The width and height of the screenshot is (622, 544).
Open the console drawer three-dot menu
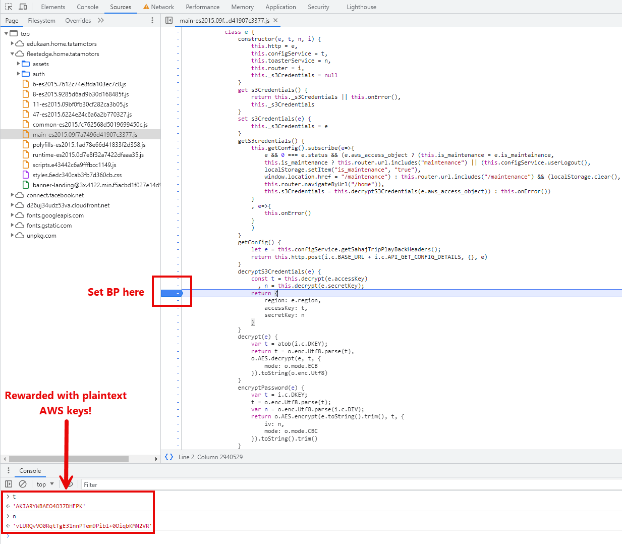click(9, 470)
